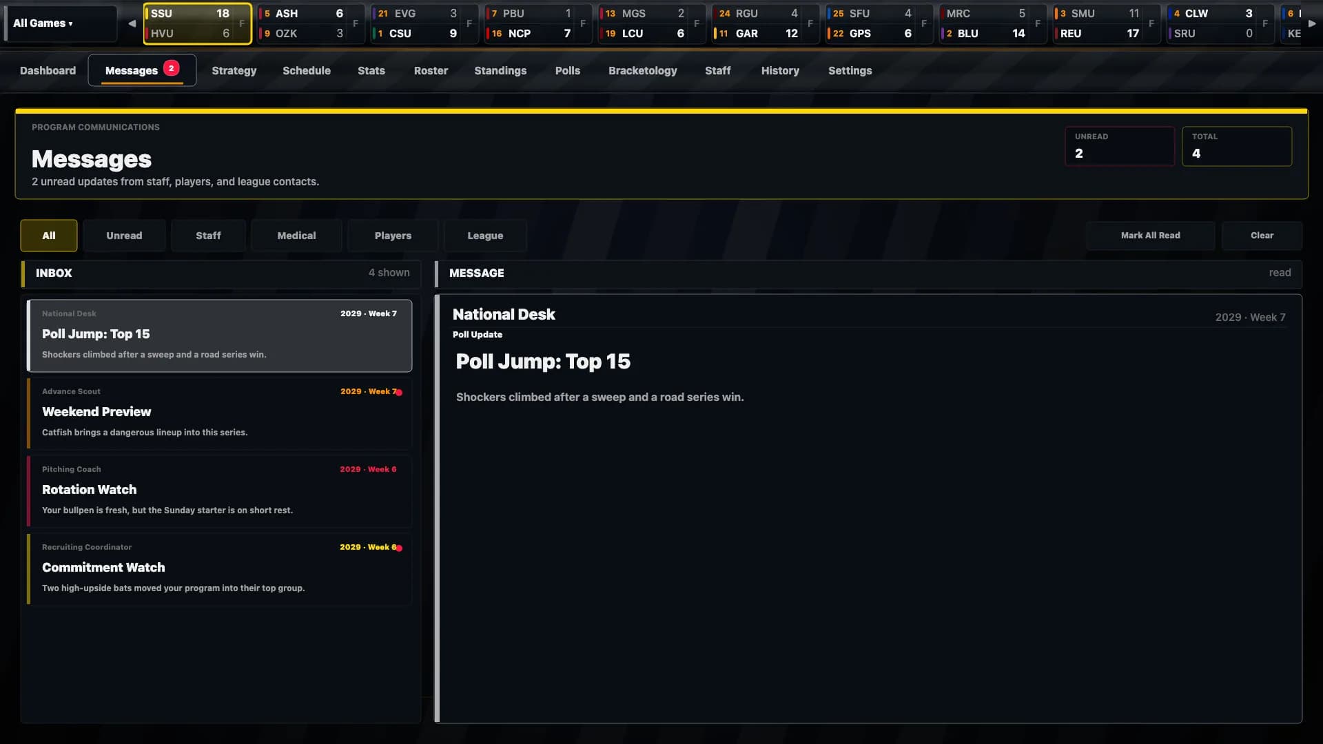Open the Stats tab
The width and height of the screenshot is (1323, 744).
pyautogui.click(x=371, y=70)
